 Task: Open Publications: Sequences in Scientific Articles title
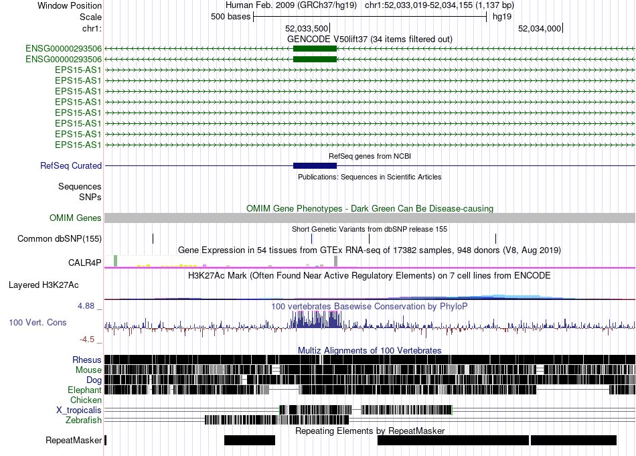[370, 177]
